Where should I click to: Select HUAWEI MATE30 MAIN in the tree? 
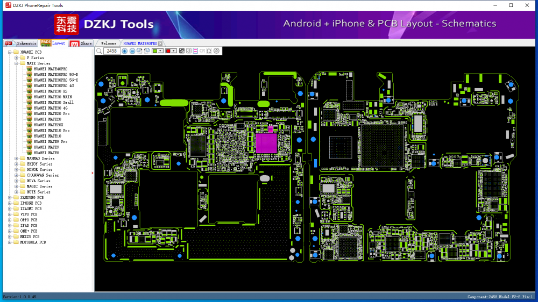[x=53, y=97]
